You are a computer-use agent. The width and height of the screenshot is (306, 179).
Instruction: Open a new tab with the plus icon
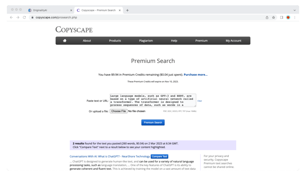pyautogui.click(x=127, y=10)
